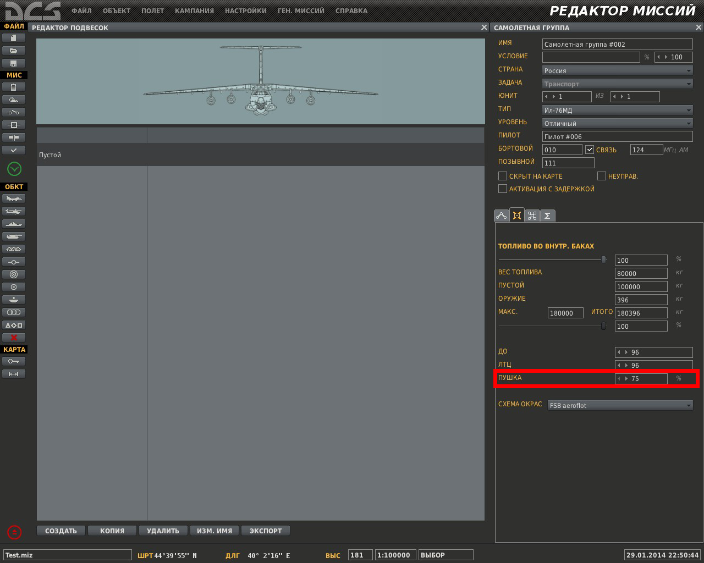
Task: Click the ИМЯ group name input field
Action: click(x=618, y=44)
